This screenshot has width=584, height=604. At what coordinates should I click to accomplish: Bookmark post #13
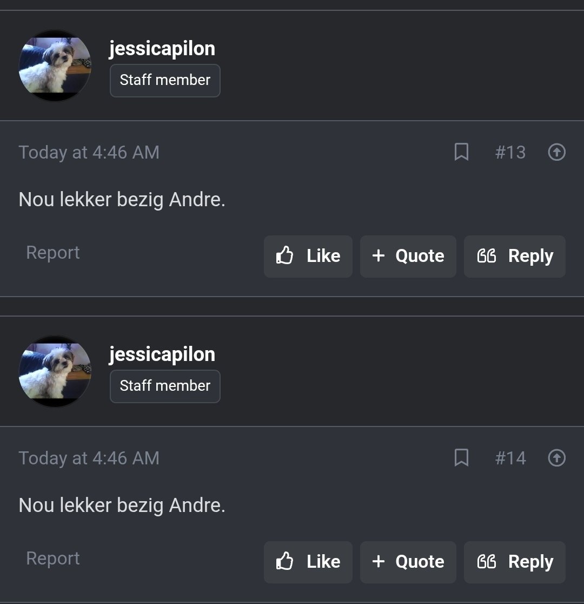click(461, 152)
